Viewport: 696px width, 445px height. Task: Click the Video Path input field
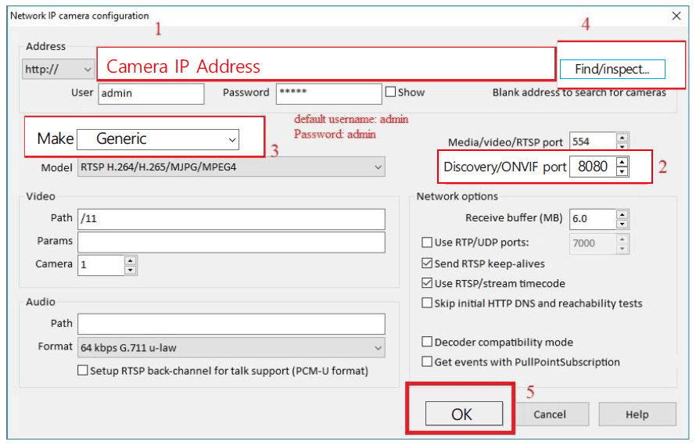click(x=231, y=219)
